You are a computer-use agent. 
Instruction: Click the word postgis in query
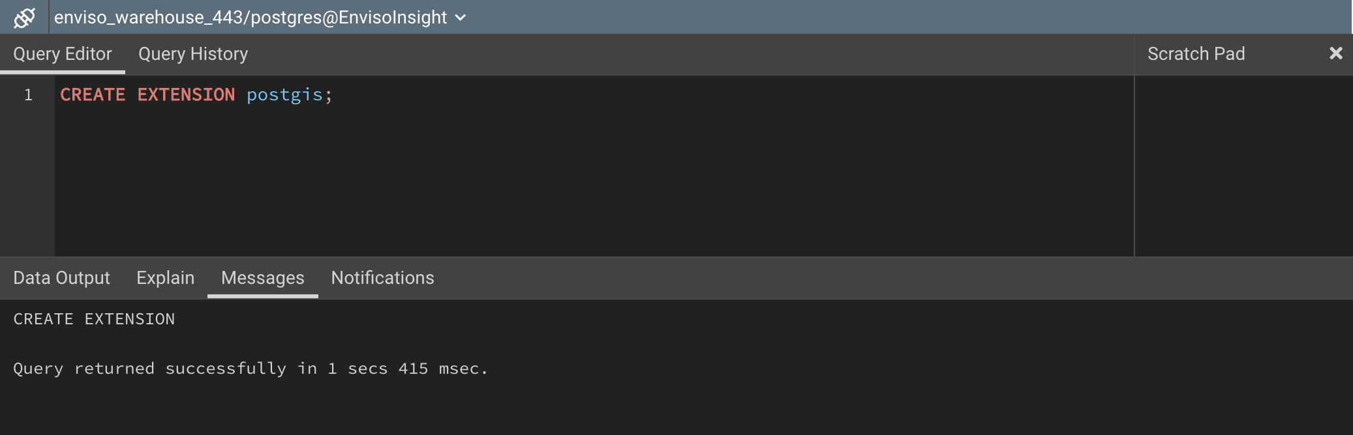coord(284,95)
